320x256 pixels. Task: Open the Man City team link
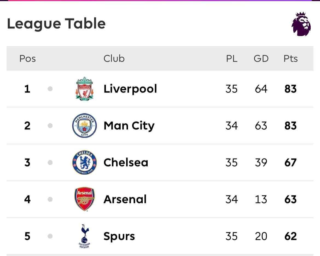[x=129, y=126]
